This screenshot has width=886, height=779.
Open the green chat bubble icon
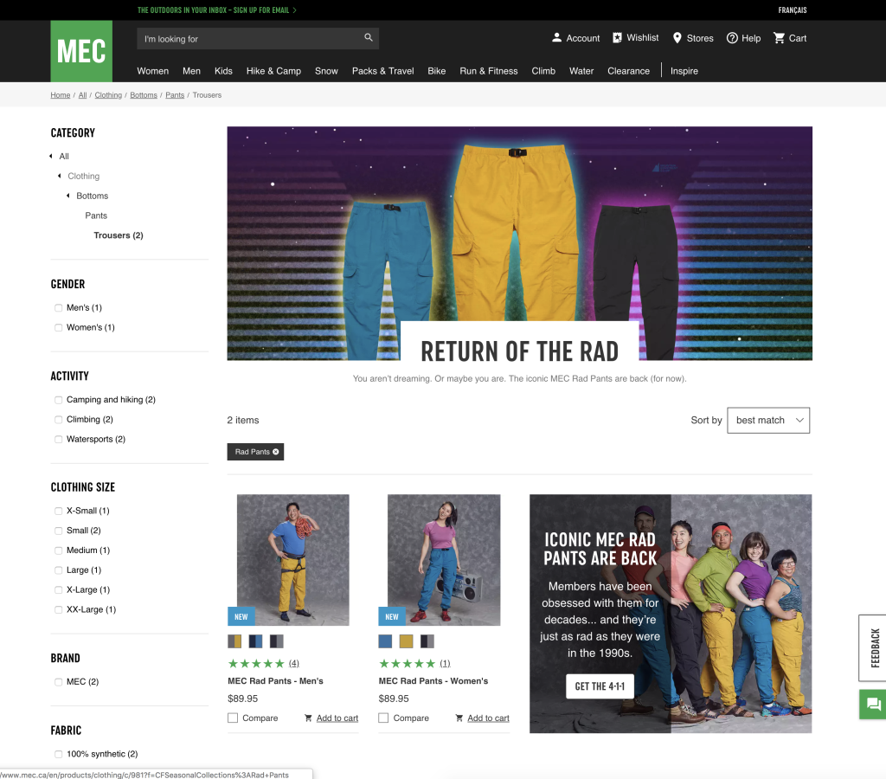click(874, 705)
